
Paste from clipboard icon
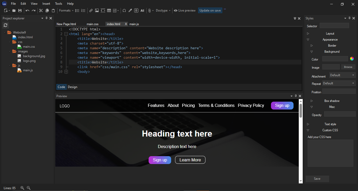pos(53,10)
